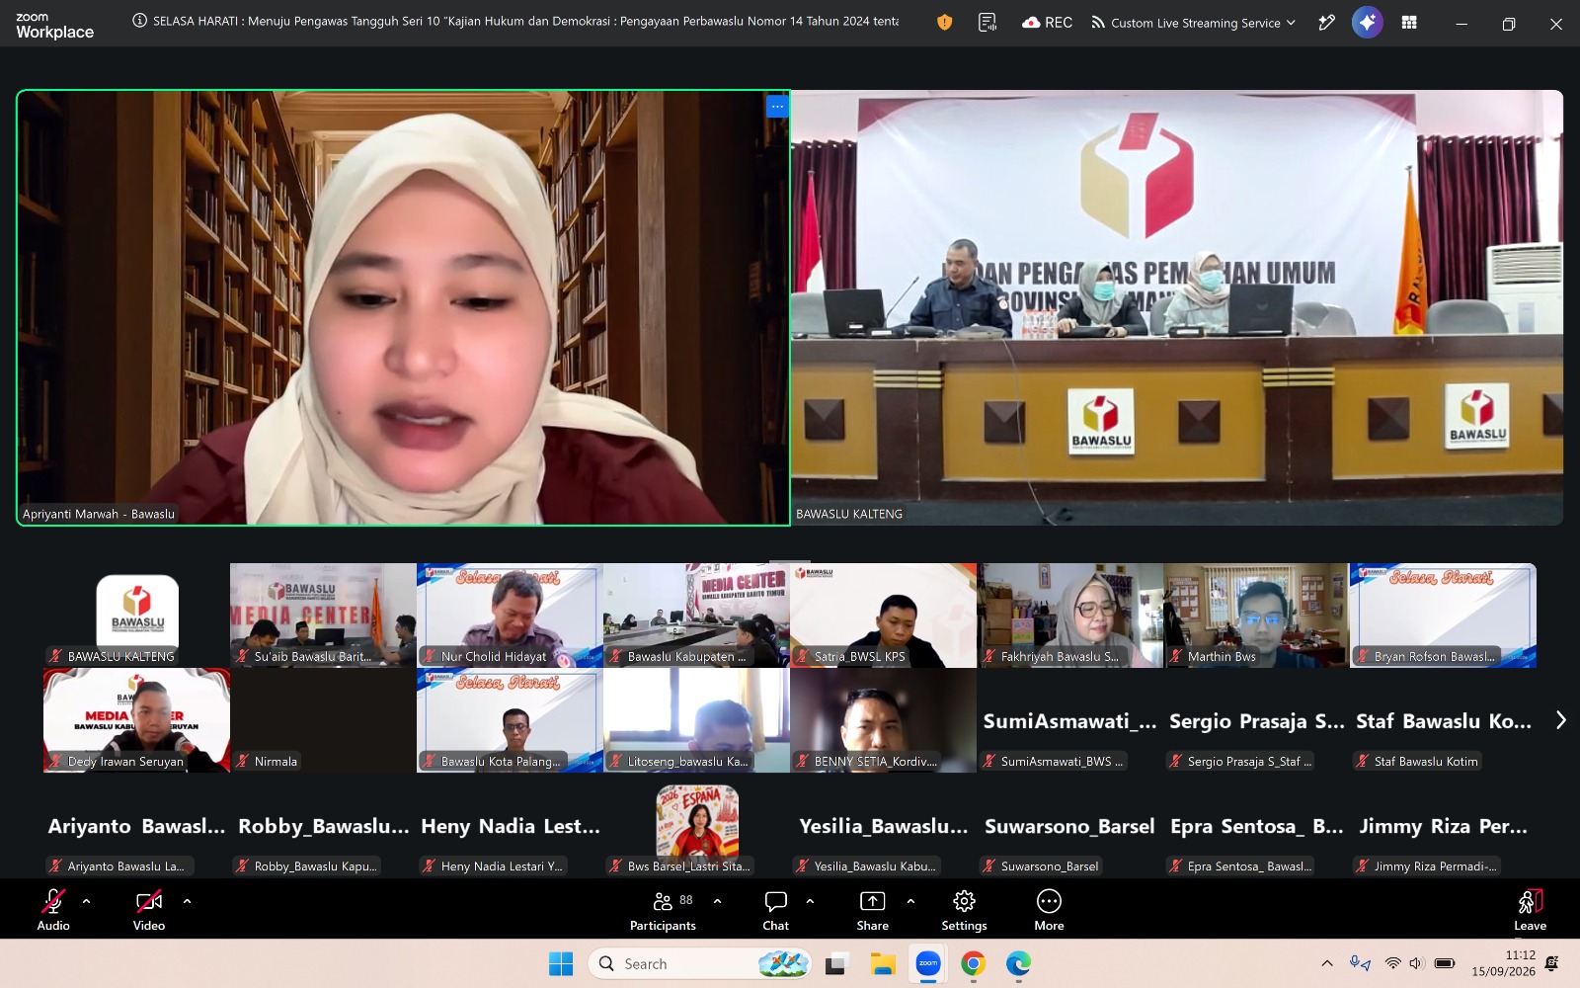Change view layout grid icon
This screenshot has width=1580, height=988.
pos(1409,22)
